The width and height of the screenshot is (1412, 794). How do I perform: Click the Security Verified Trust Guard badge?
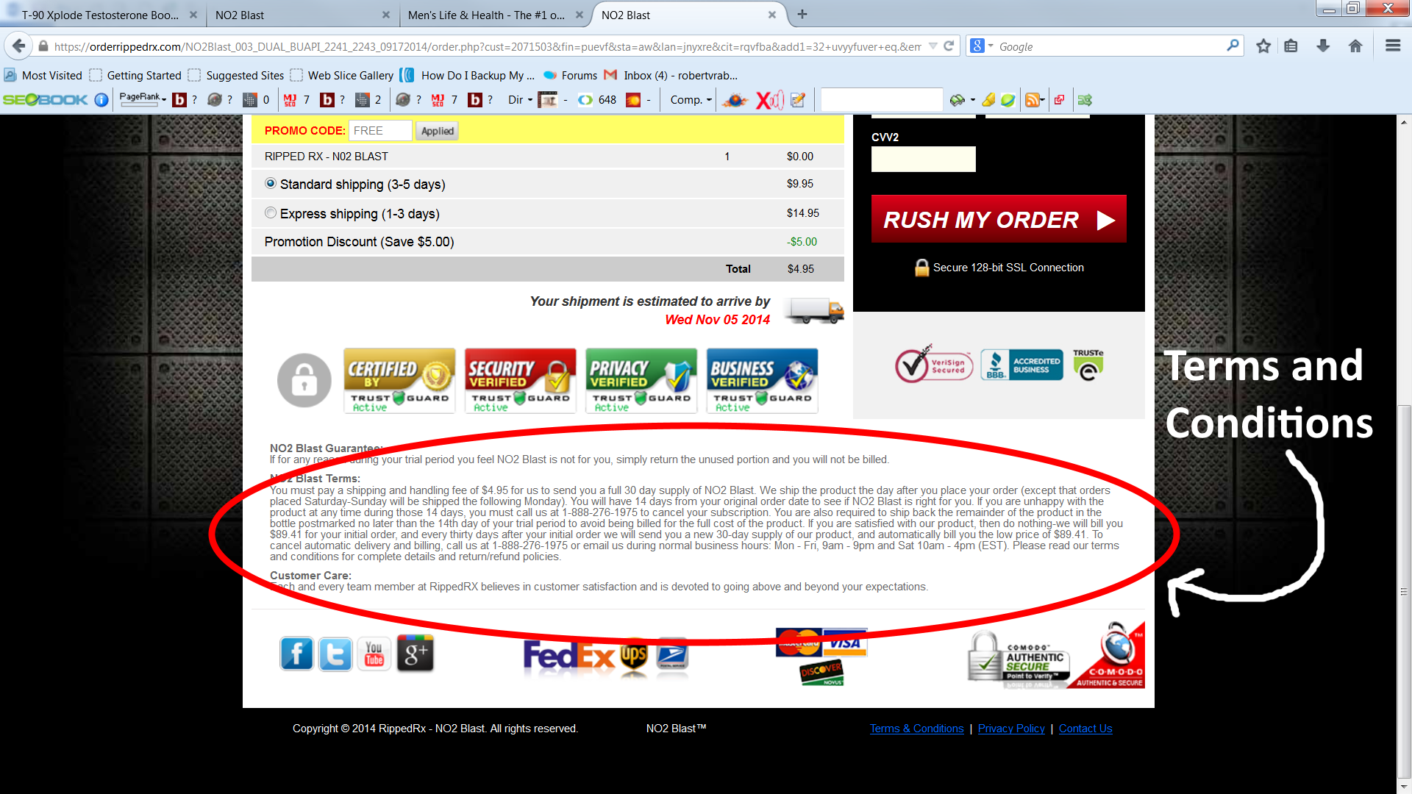coord(521,381)
